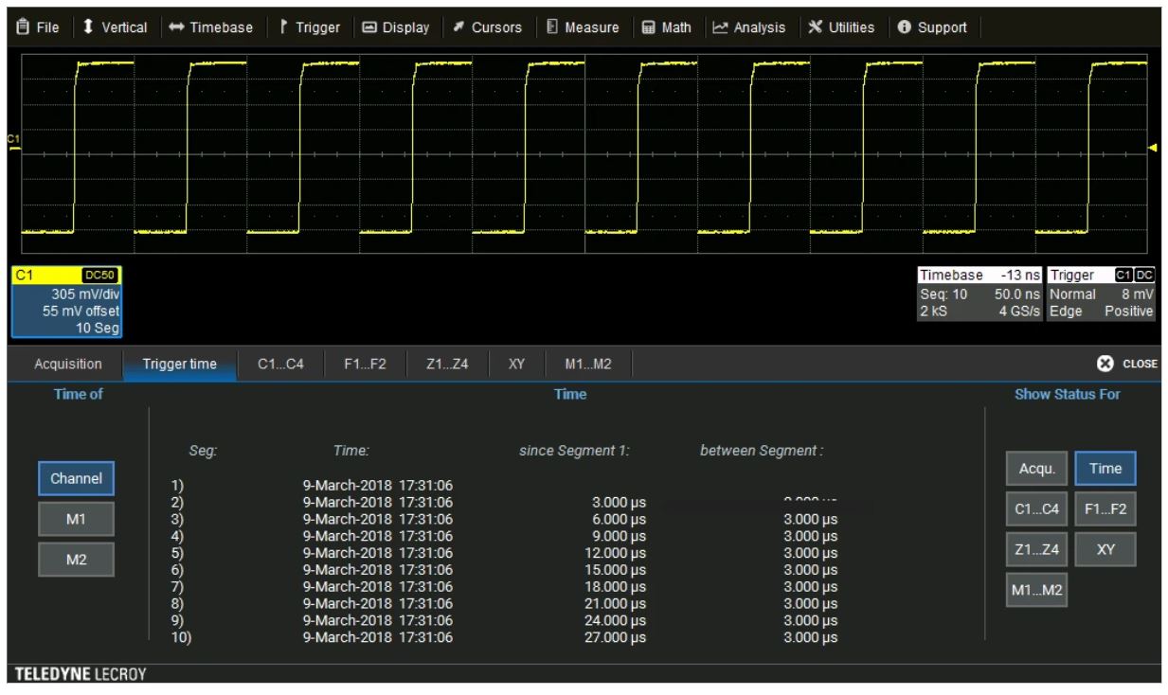Screen dimensions: 1168x695
Task: Click the C1 channel marker on grid
Action: (x=12, y=141)
